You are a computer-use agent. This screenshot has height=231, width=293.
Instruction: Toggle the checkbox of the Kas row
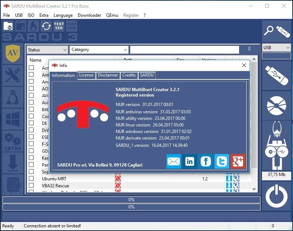31,158
